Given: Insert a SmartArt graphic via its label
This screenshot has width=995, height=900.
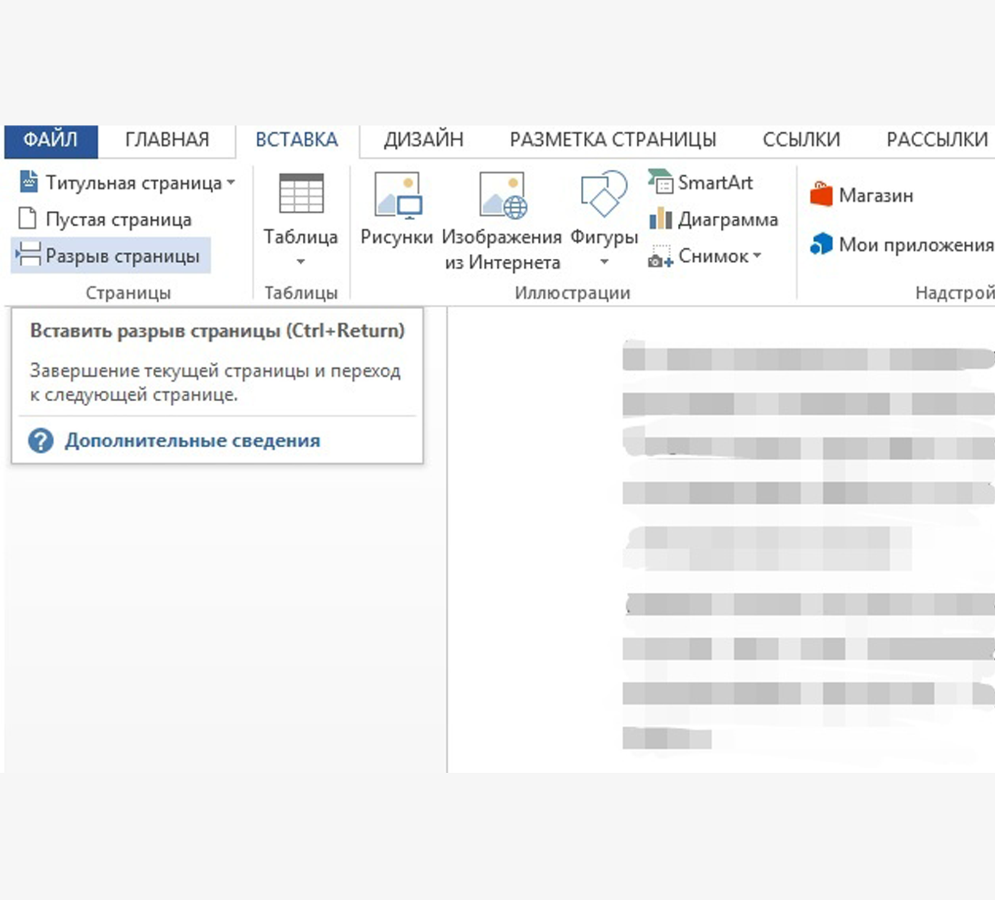Looking at the screenshot, I should 715,183.
